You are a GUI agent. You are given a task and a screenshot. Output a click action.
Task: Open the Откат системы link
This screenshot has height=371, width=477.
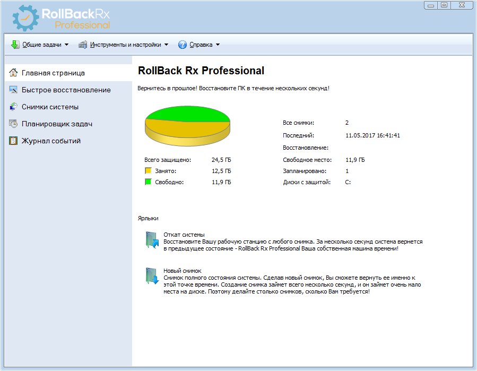(x=184, y=235)
